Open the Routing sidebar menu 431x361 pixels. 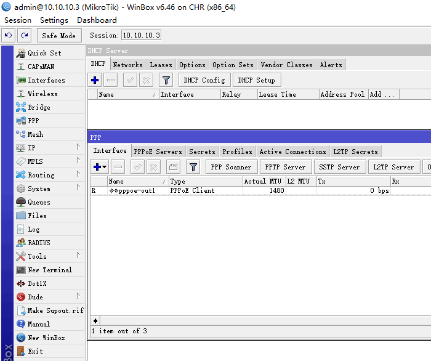[x=49, y=175]
